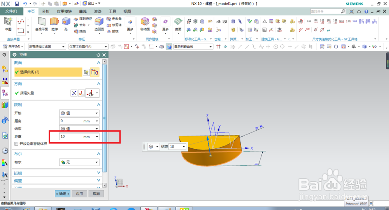This screenshot has height=210, width=389.
Task: Open the history clock icon in sidebar
Action: coord(5,151)
